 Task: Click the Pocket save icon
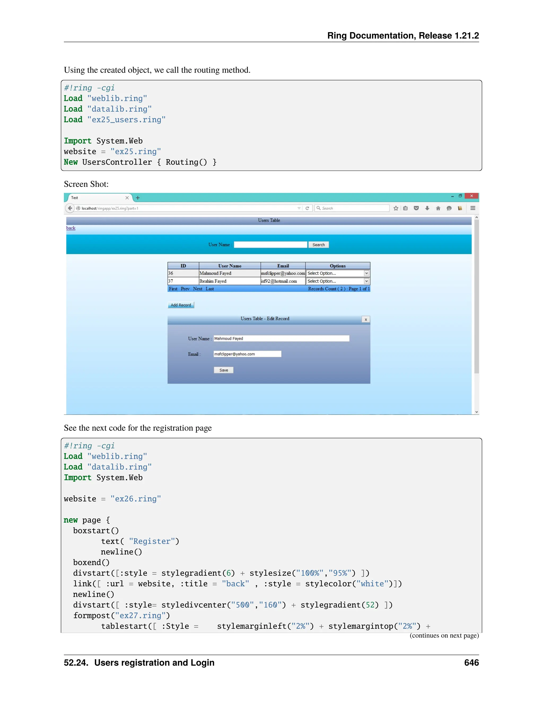coord(416,208)
